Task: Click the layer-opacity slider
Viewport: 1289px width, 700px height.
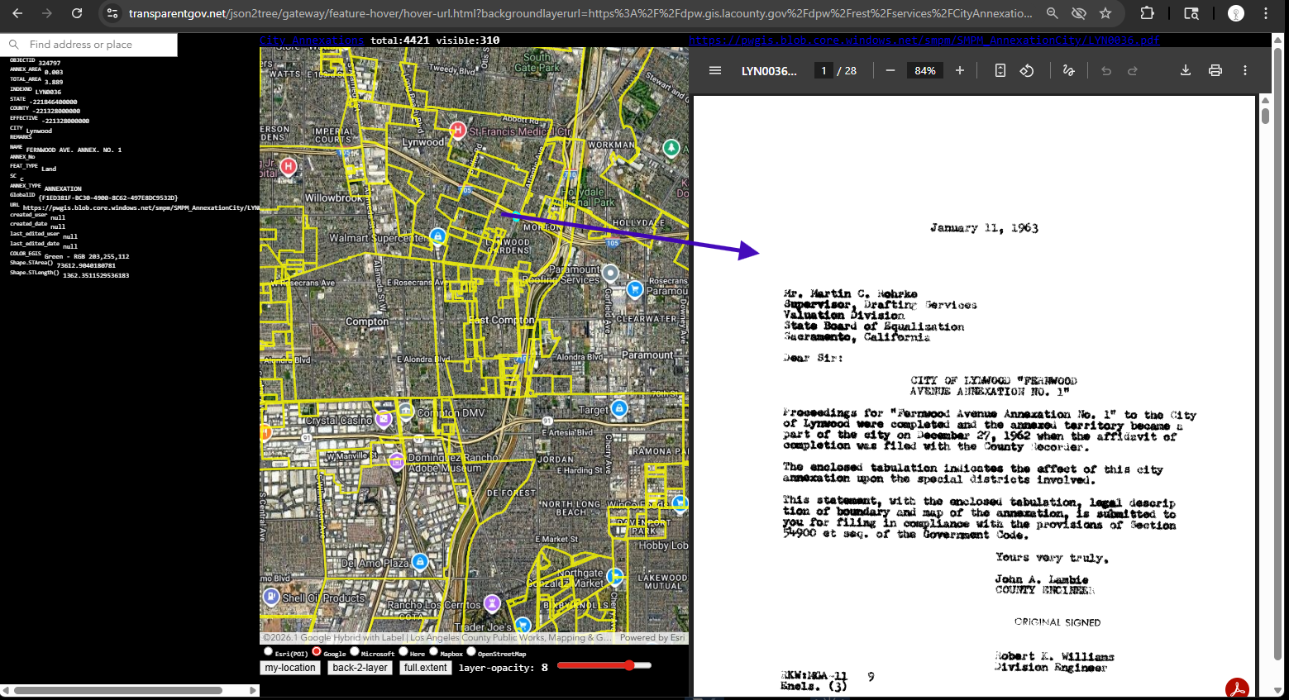Action: point(604,665)
